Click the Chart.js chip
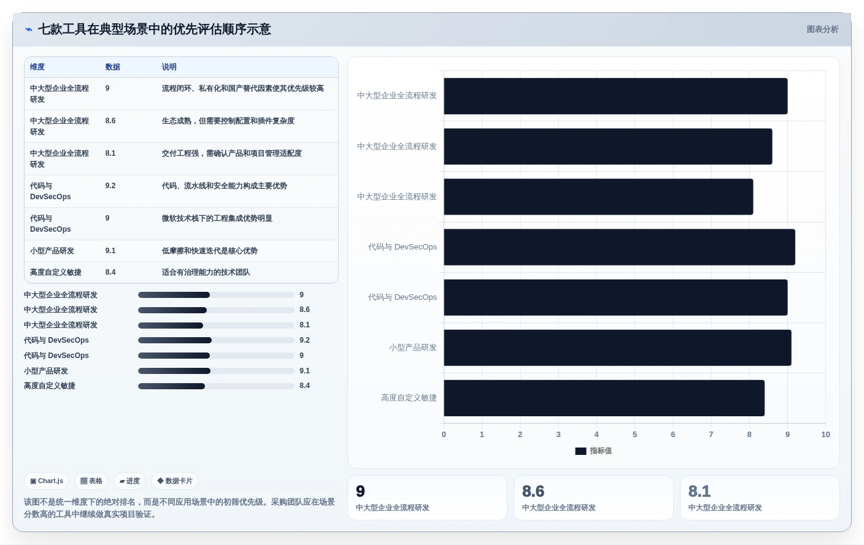Viewport: 864px width, 545px height. (47, 481)
